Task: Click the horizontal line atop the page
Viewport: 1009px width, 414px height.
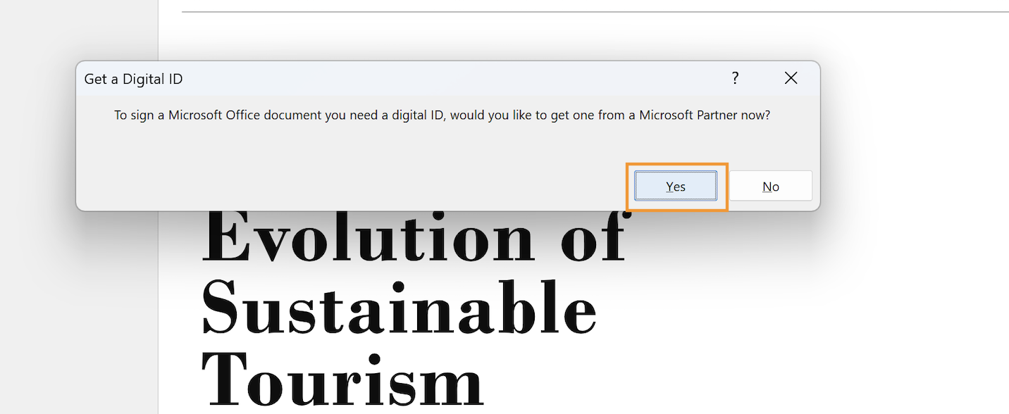Action: pos(595,12)
